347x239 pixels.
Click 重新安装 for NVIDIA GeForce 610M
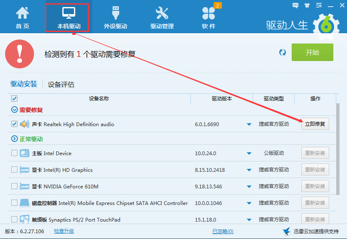pyautogui.click(x=315, y=186)
